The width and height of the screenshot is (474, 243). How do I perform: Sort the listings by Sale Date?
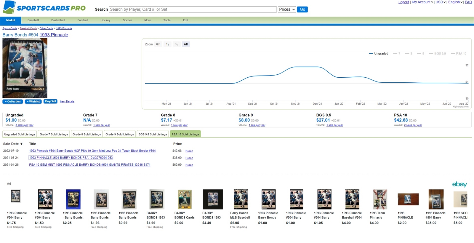click(13, 144)
